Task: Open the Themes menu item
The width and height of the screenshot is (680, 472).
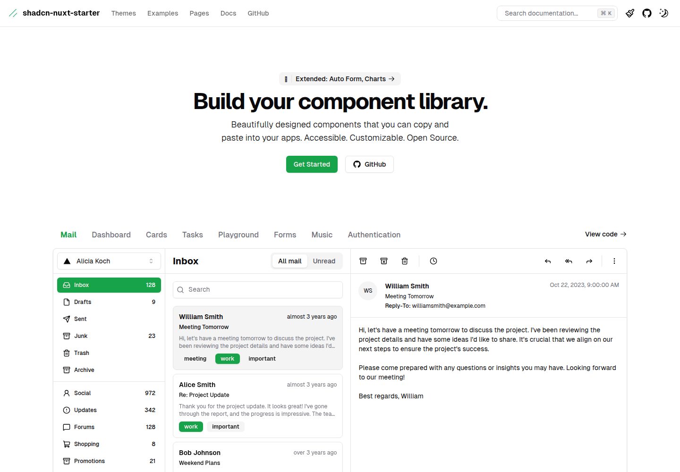Action: [124, 13]
